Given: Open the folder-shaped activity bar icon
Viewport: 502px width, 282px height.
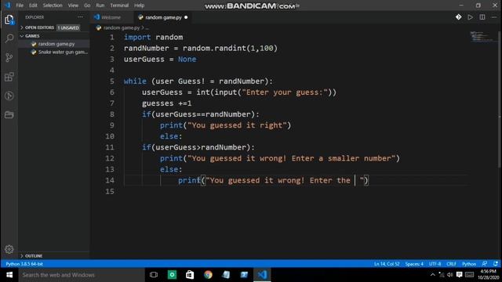Looking at the screenshot, I should point(9,114).
